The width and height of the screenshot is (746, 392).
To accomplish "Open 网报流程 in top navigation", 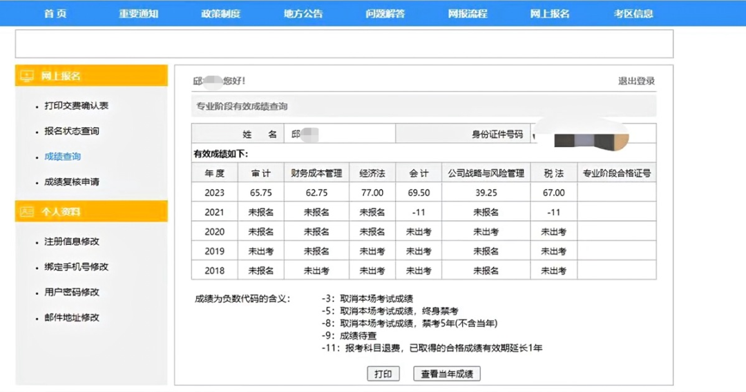I will click(x=468, y=14).
